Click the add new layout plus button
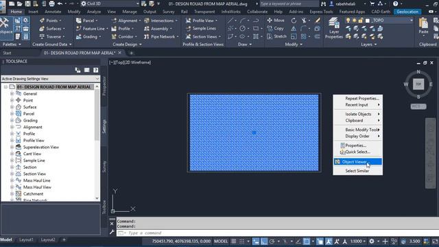 (x=64, y=239)
